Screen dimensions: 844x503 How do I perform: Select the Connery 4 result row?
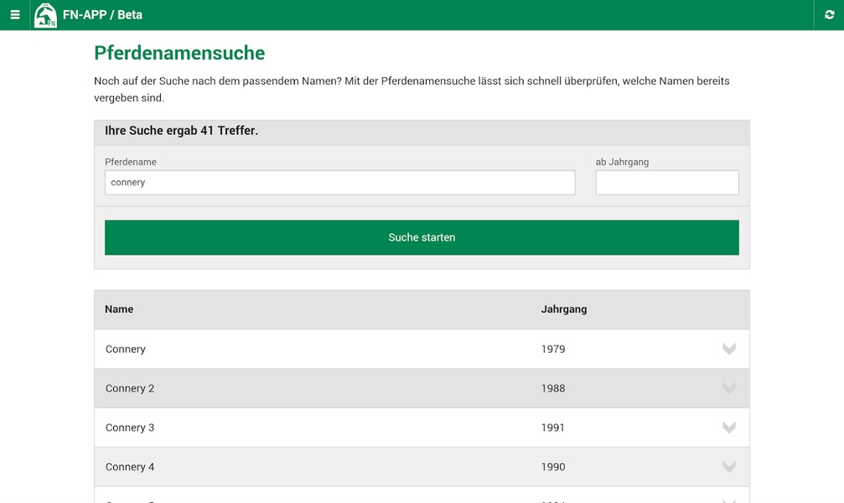(x=422, y=467)
